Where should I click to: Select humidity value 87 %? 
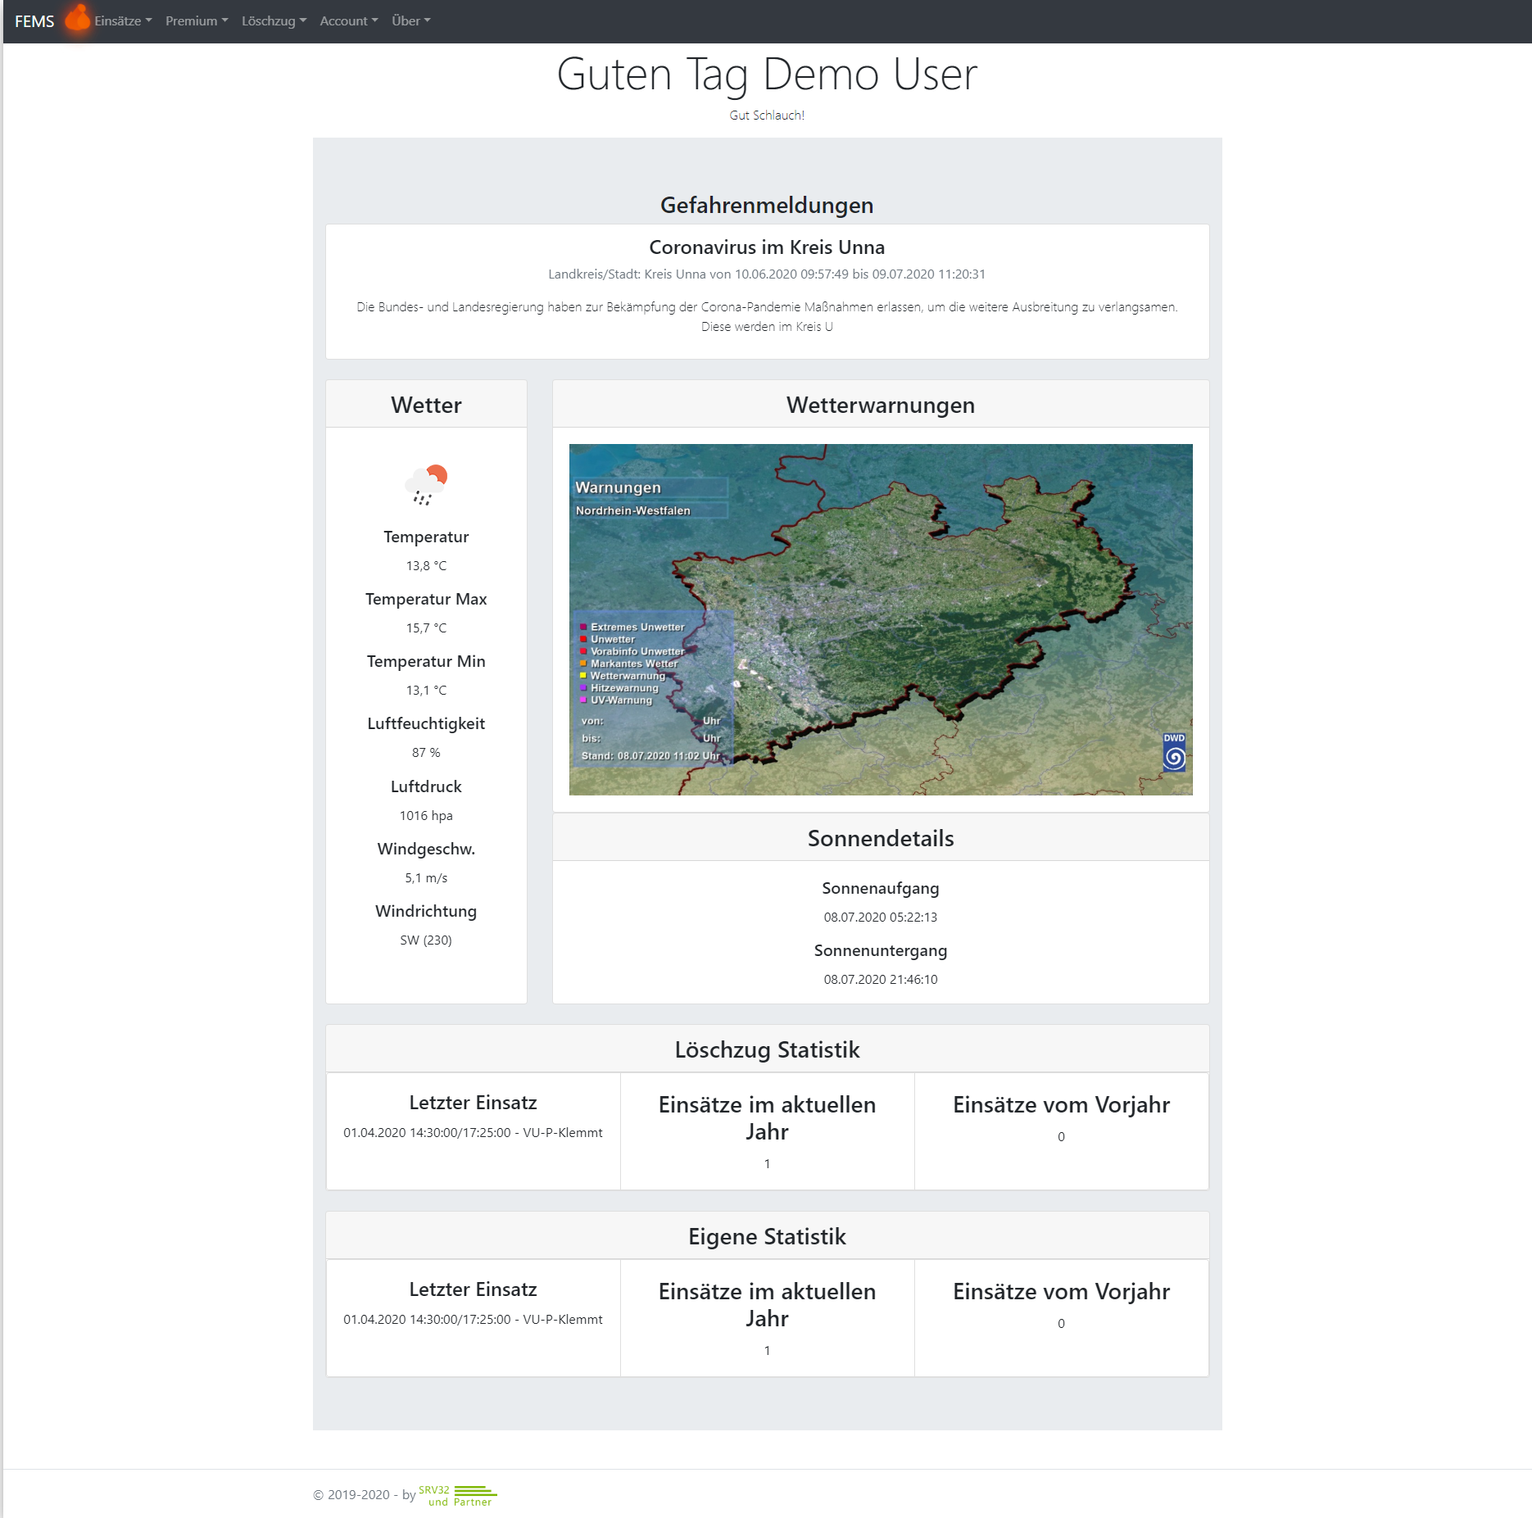[426, 753]
